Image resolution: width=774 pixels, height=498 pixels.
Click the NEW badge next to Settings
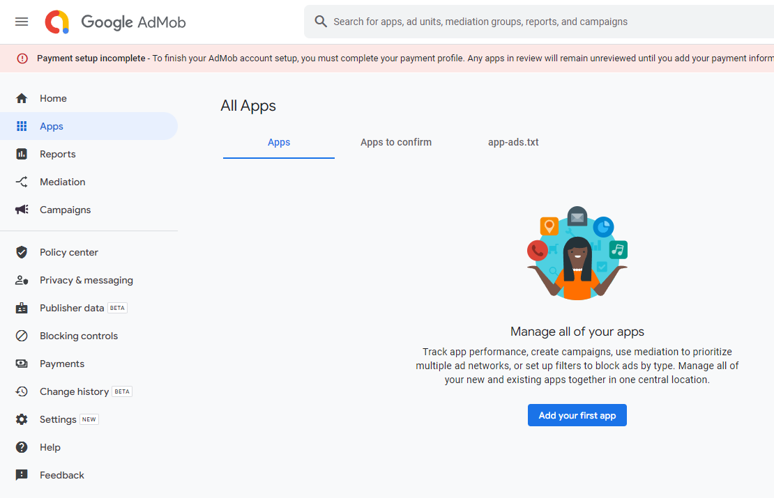[x=89, y=419]
